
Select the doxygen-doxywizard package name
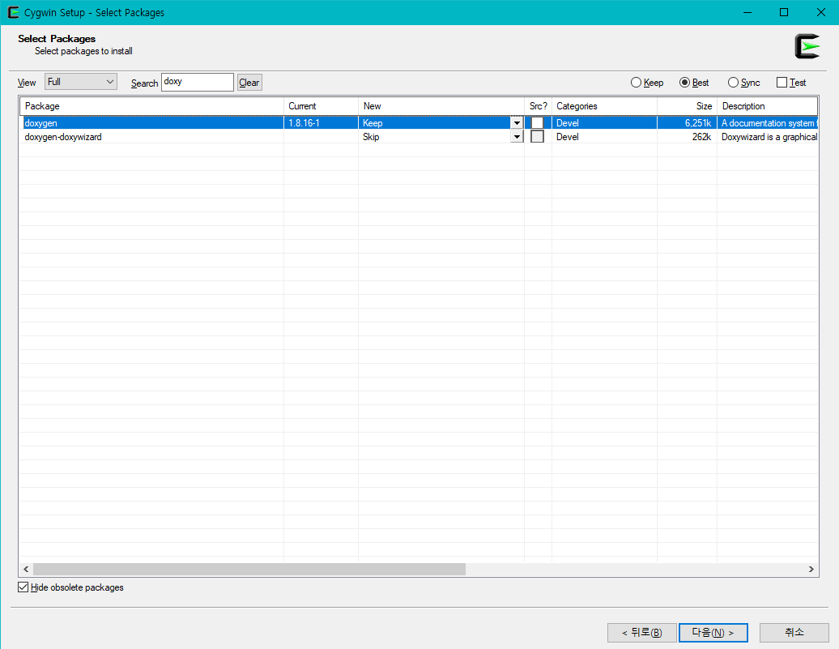[x=63, y=137]
